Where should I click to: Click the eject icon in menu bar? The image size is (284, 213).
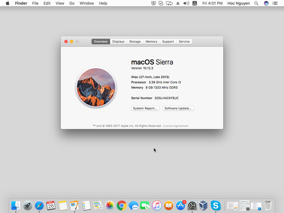click(x=178, y=3)
